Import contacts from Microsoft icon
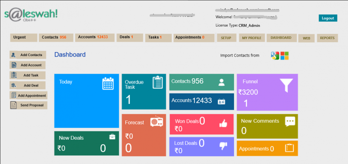 click(284, 56)
